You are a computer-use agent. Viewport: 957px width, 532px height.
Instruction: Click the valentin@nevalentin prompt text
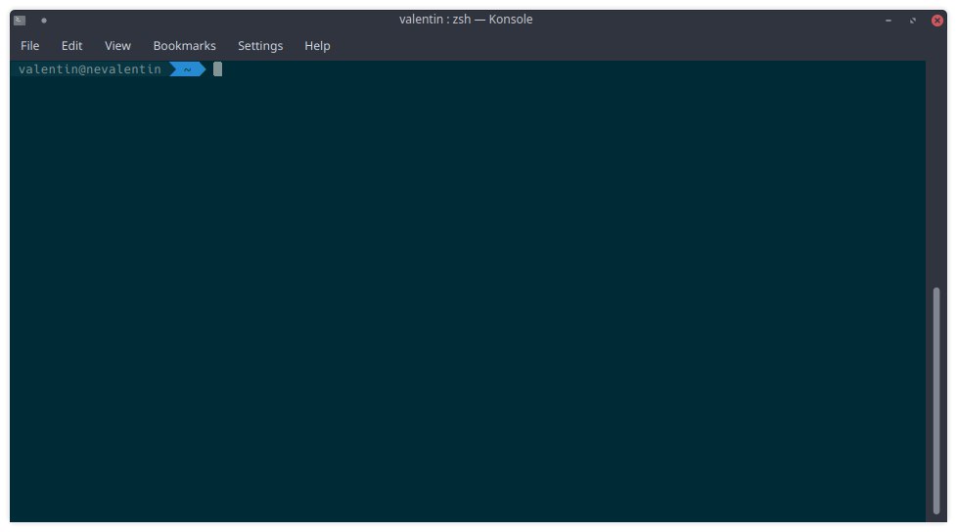click(x=90, y=69)
